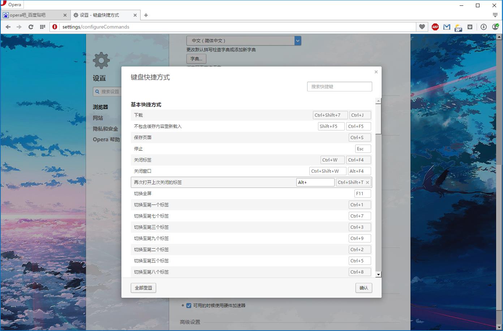Open the 中文（简体中文）language dropdown
The width and height of the screenshot is (503, 331).
point(244,41)
